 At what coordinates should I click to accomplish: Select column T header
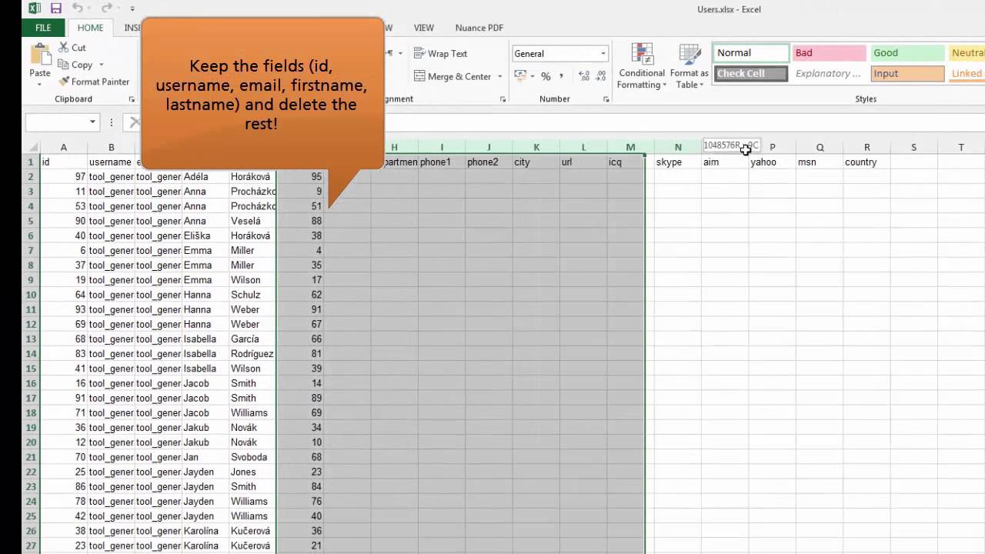click(x=961, y=147)
